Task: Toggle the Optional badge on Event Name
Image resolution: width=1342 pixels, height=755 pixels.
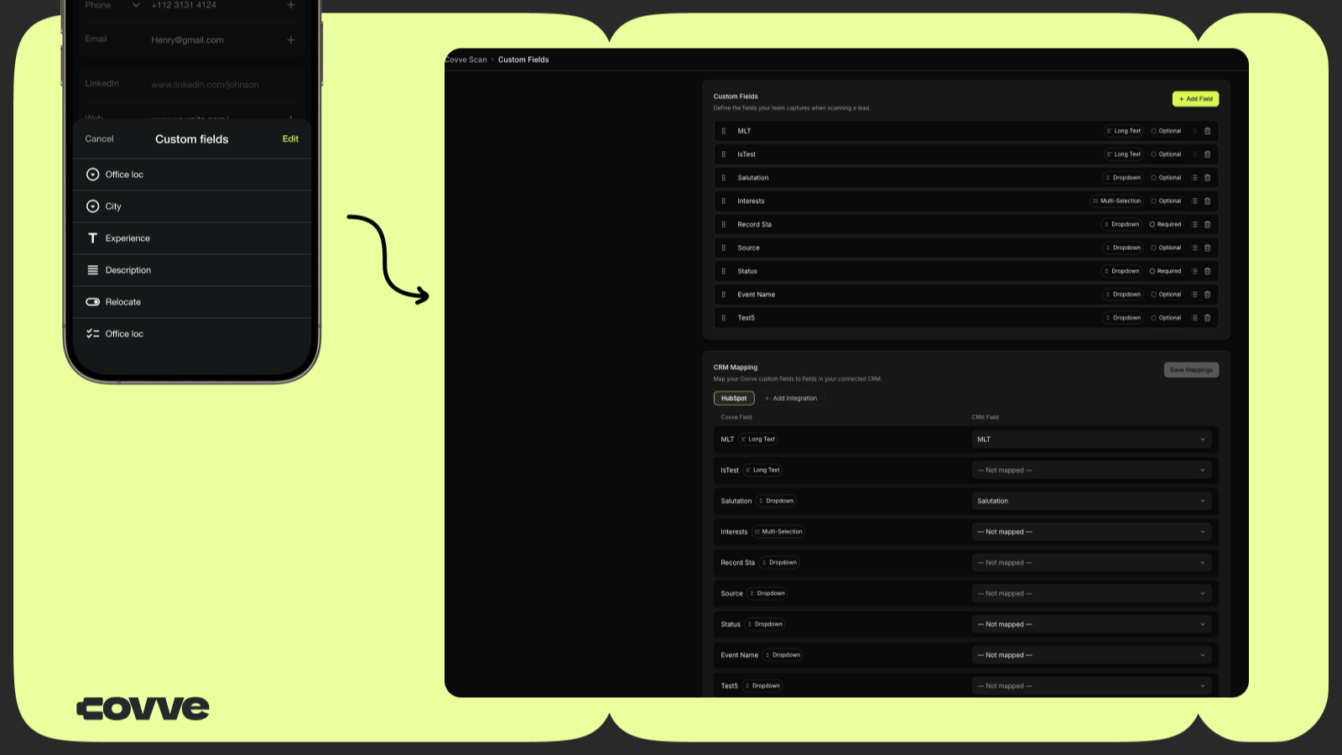Action: (1166, 294)
